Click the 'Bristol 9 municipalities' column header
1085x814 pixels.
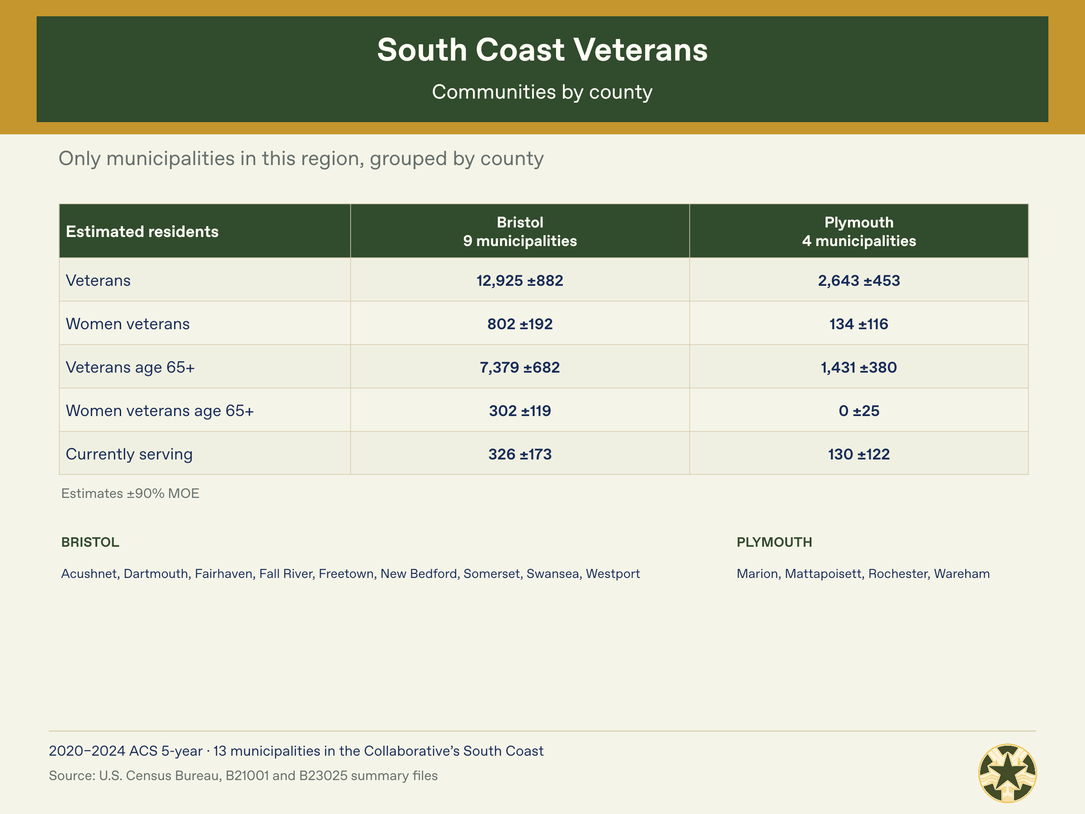coord(520,231)
